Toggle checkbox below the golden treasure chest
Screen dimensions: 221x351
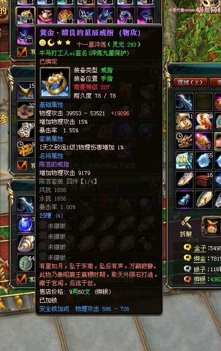pos(22,165)
